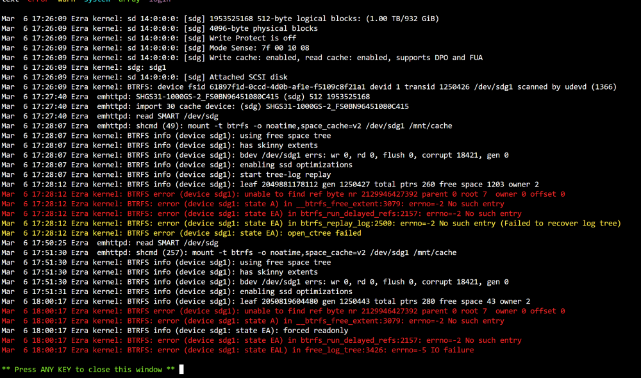Click the 'start tree-log replay' line
The width and height of the screenshot is (641, 378).
[166, 175]
